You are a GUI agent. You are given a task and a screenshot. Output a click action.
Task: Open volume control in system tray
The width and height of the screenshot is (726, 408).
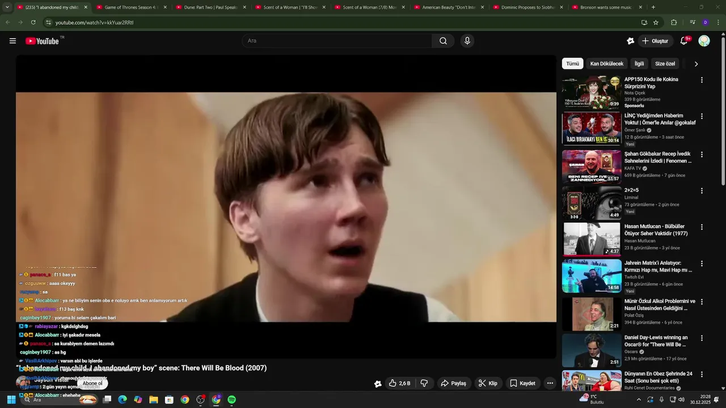pos(682,399)
